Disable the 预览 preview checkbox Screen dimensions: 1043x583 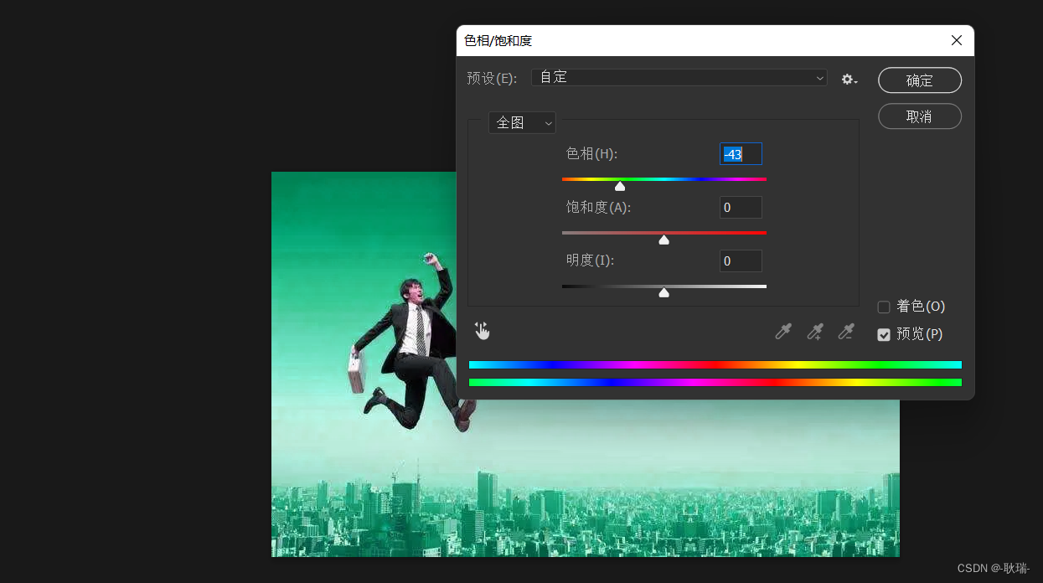click(x=884, y=334)
